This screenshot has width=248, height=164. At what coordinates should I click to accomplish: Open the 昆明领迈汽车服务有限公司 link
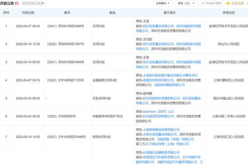coord(161,157)
